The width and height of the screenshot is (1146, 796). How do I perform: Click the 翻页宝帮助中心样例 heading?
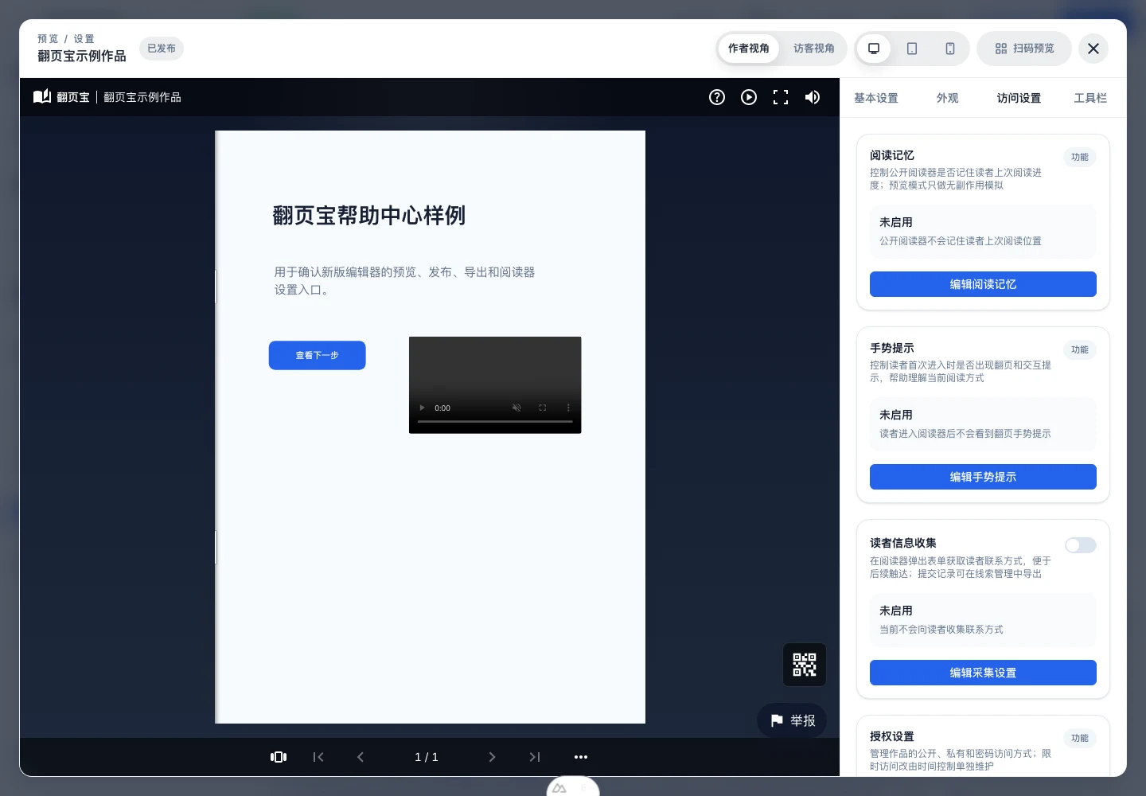(x=369, y=216)
